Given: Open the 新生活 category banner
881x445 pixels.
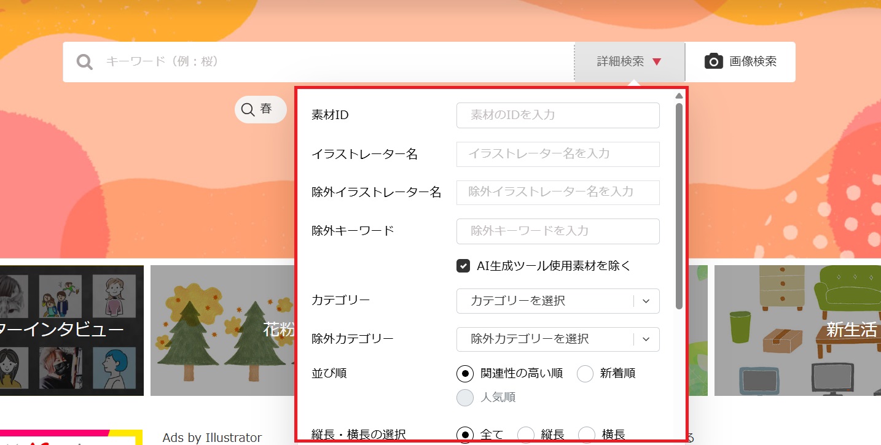Looking at the screenshot, I should (797, 330).
